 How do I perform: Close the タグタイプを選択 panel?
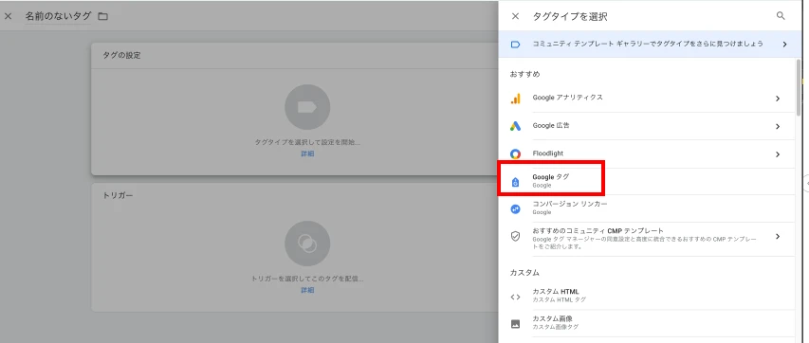coord(515,16)
